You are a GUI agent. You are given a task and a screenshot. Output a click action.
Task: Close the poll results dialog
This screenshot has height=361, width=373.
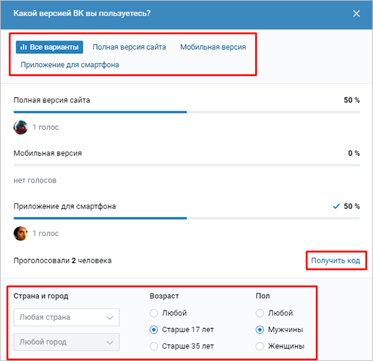[x=356, y=14]
